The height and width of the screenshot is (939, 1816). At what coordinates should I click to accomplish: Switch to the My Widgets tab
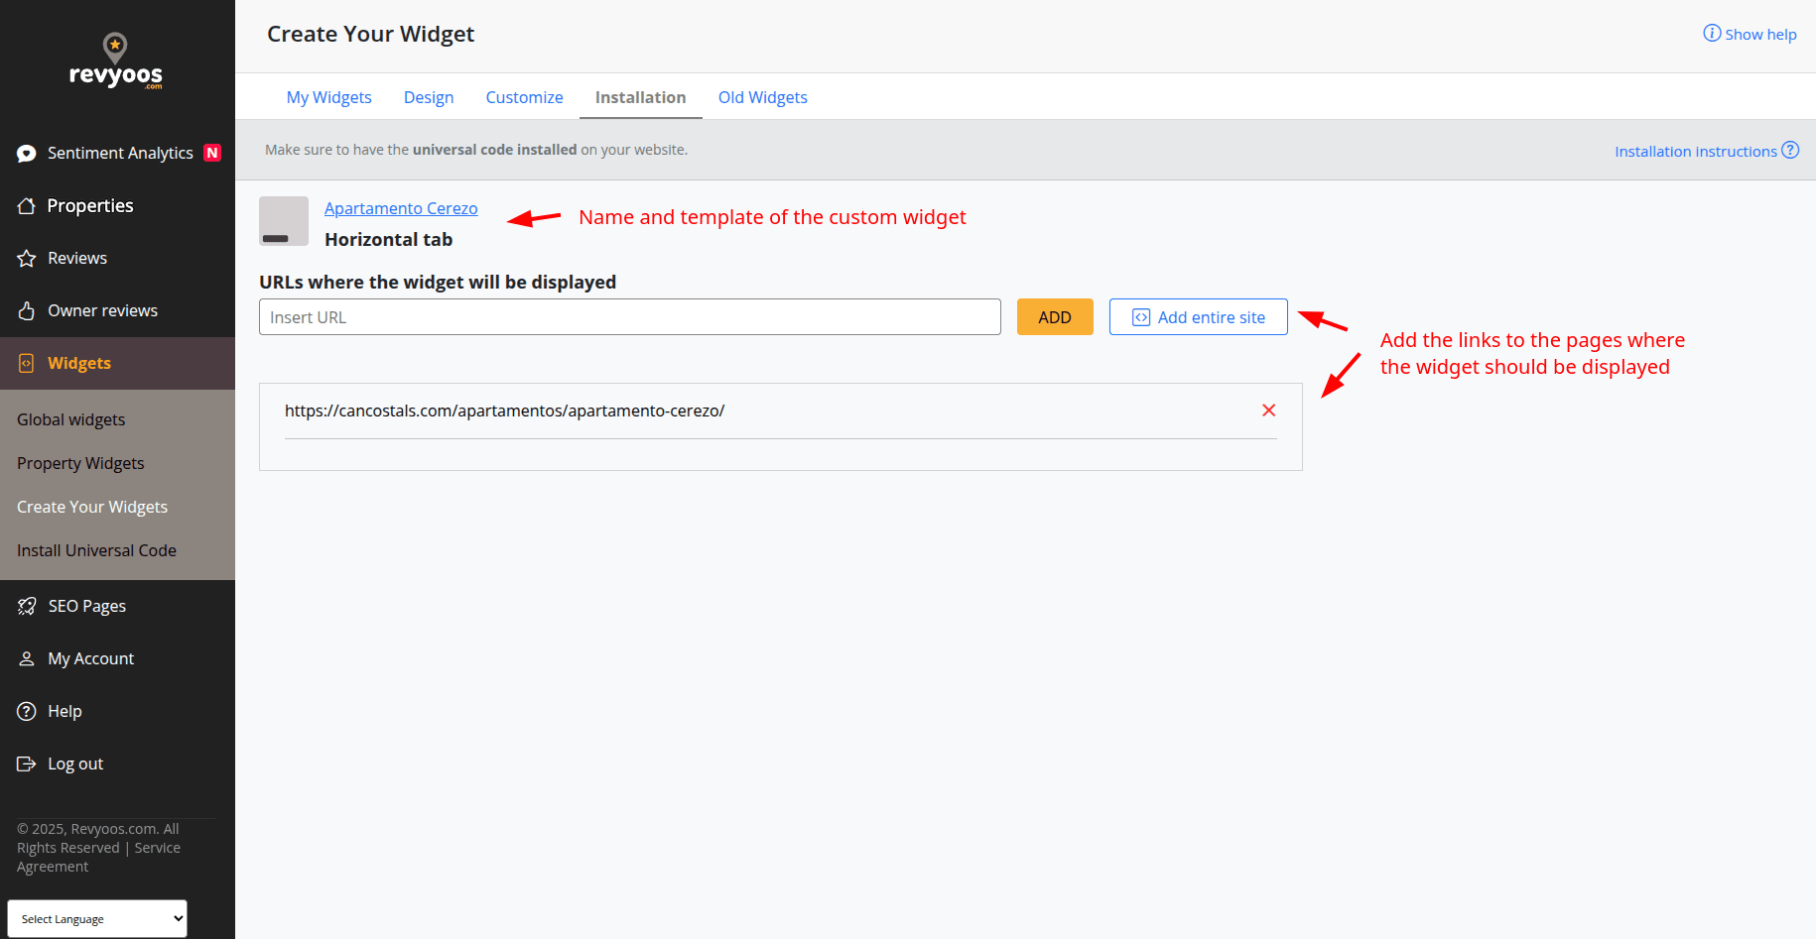329,97
